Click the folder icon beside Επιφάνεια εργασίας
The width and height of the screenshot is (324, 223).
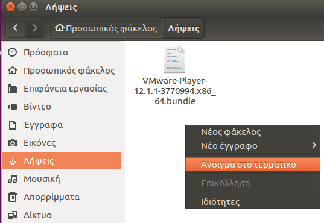13,89
